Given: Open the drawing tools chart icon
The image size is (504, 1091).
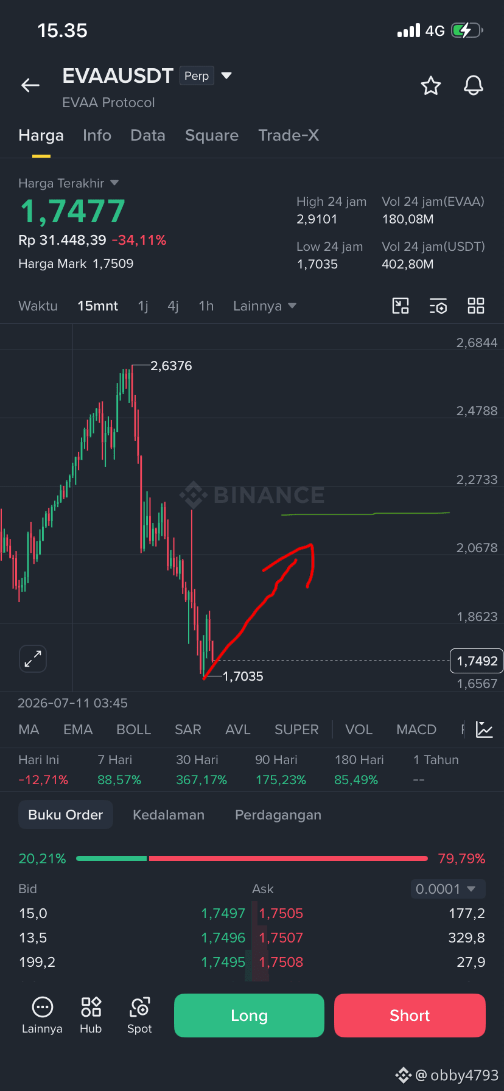Looking at the screenshot, I should tap(401, 306).
